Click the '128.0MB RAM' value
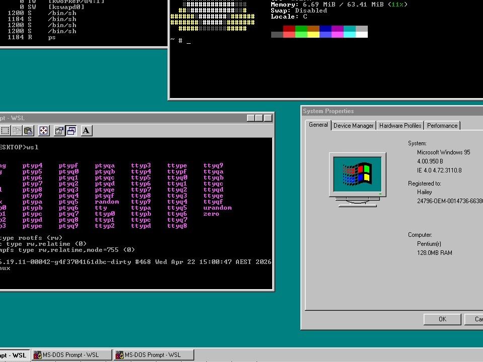This screenshot has height=362, width=483. [x=435, y=253]
